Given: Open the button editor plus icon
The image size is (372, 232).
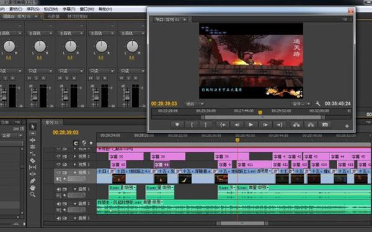Looking at the screenshot, I should click(347, 126).
